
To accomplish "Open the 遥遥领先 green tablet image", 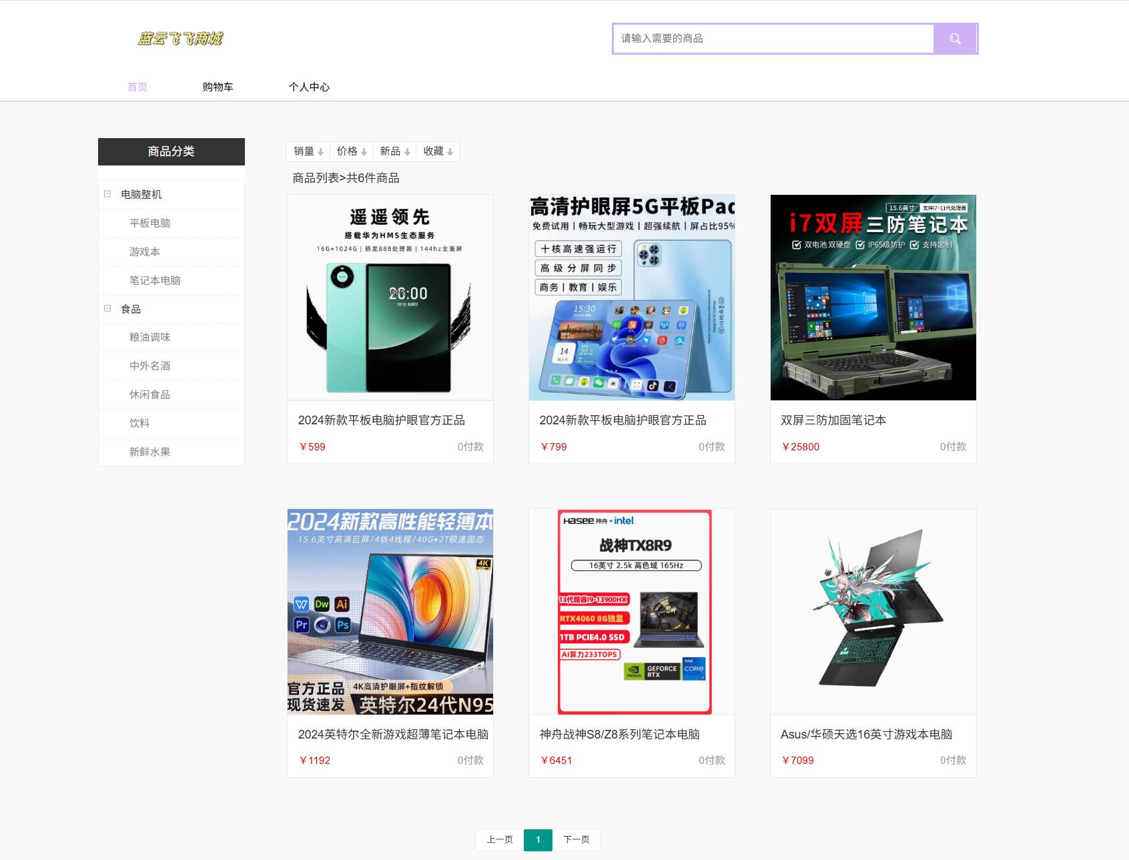I will coord(390,298).
